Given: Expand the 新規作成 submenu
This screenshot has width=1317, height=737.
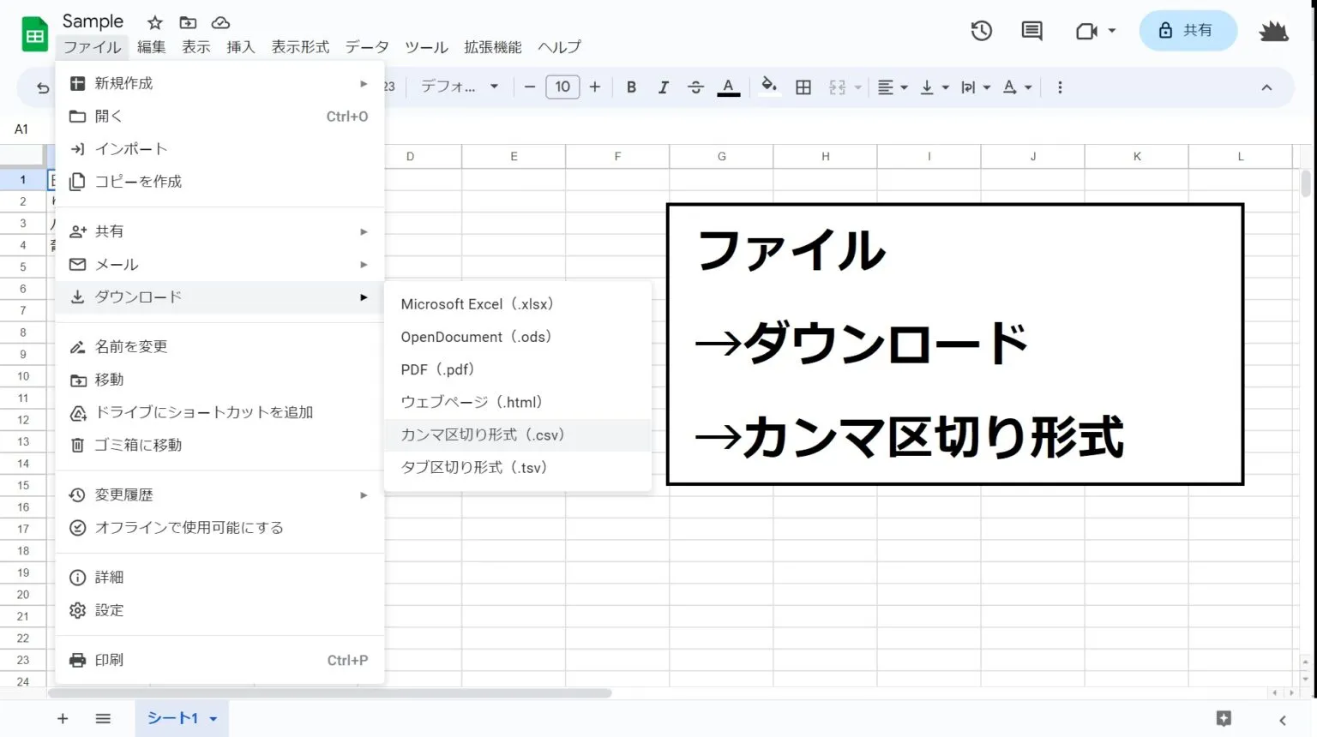Looking at the screenshot, I should (x=219, y=83).
